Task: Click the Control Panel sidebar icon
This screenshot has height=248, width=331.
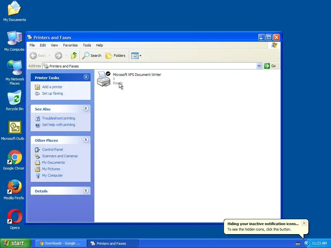Action: pos(37,150)
